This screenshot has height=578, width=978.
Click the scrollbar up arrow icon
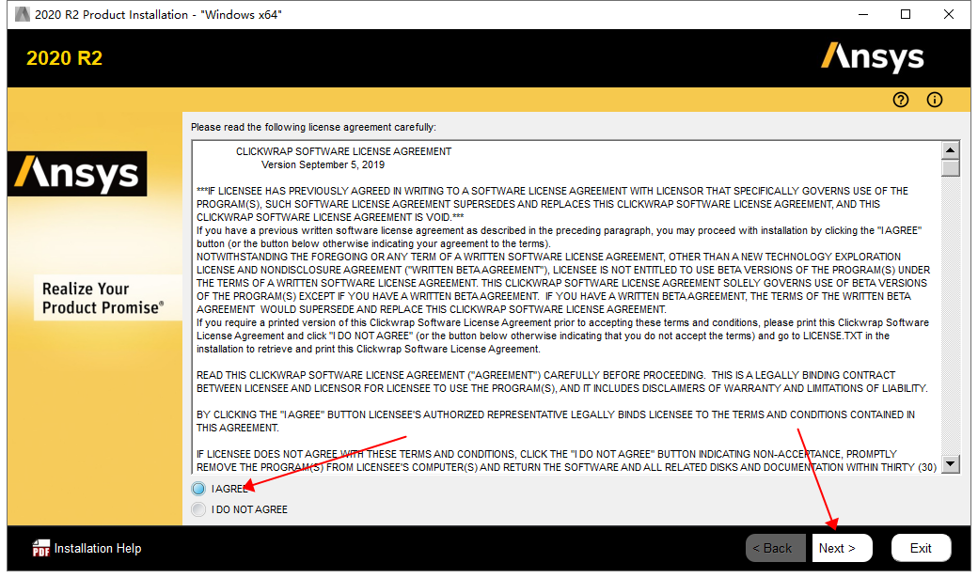[x=951, y=148]
